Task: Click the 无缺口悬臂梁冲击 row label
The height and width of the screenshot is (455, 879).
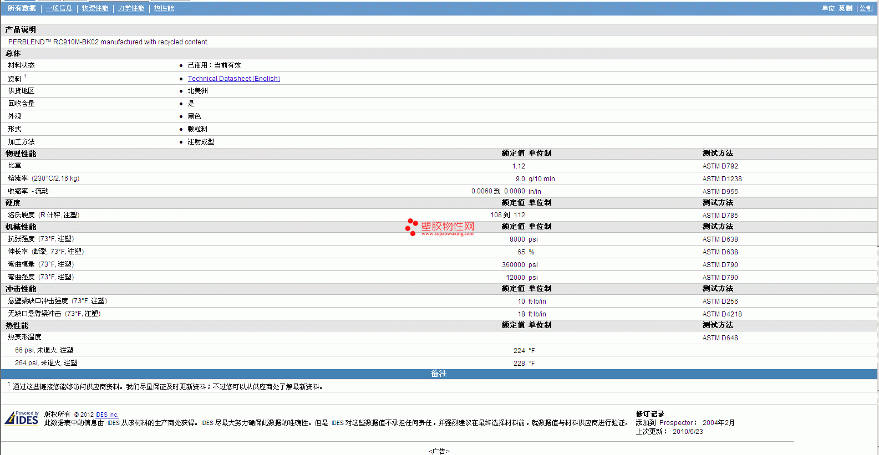Action: (54, 314)
